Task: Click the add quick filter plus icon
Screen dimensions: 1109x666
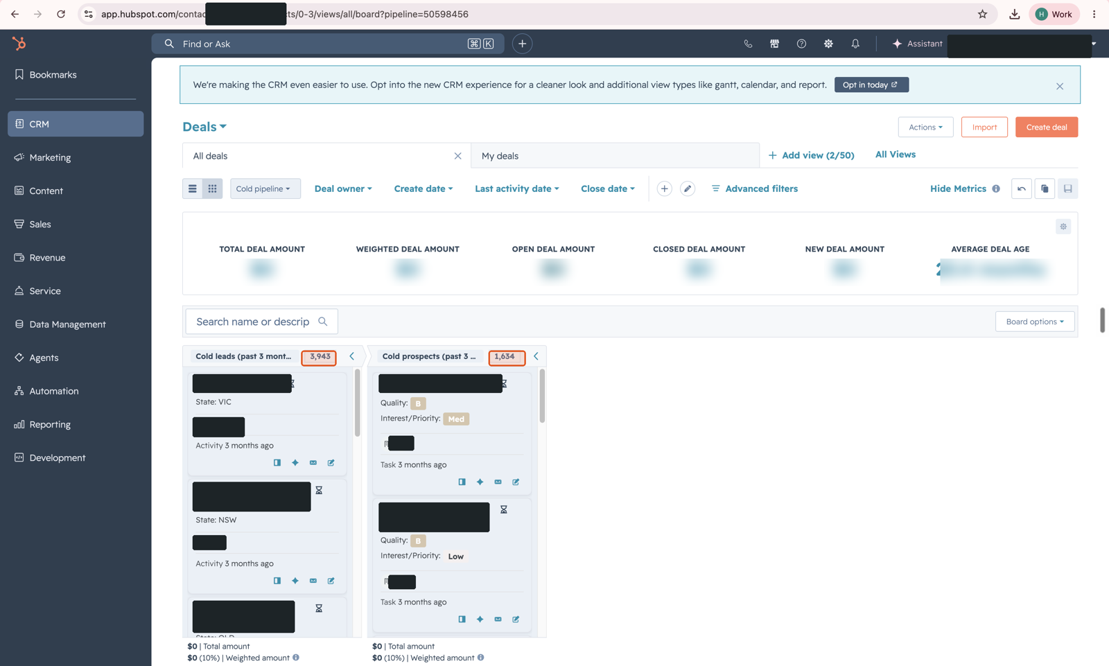Action: (664, 189)
